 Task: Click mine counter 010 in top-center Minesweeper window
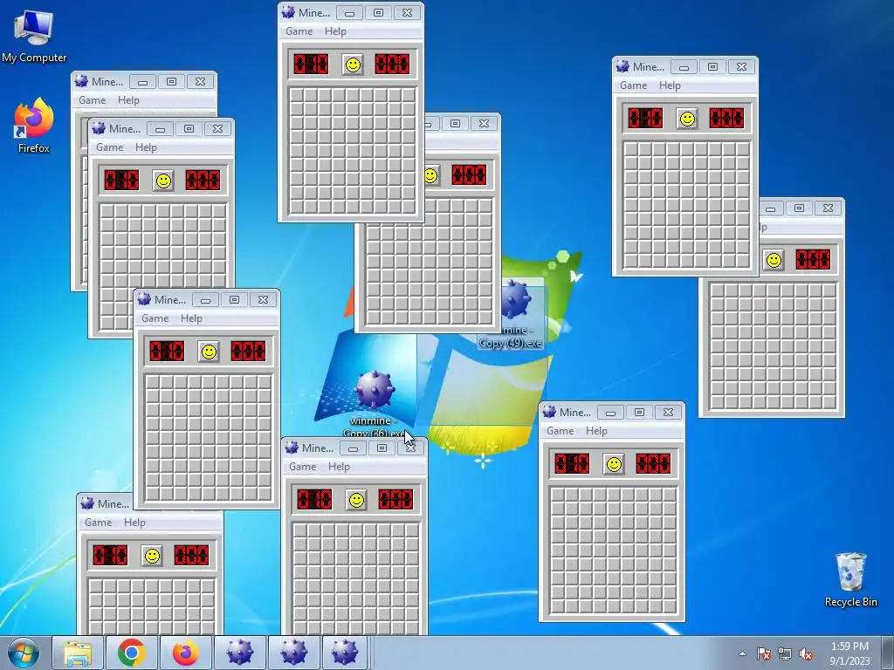(312, 65)
